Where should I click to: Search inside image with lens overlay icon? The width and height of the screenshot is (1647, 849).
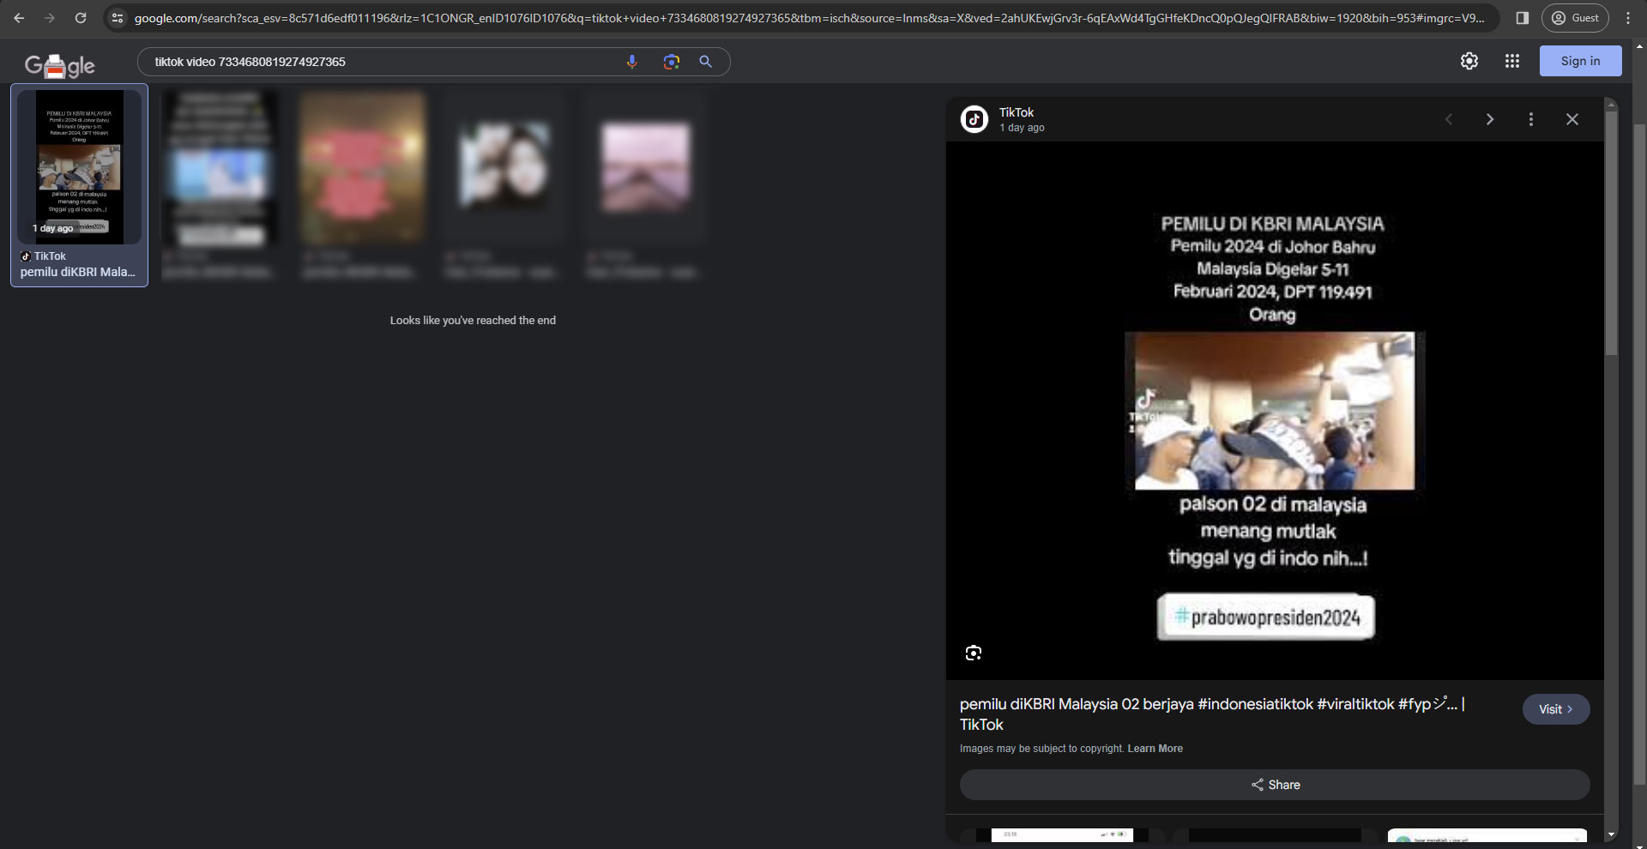tap(973, 653)
